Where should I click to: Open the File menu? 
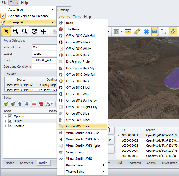(x=4, y=3)
